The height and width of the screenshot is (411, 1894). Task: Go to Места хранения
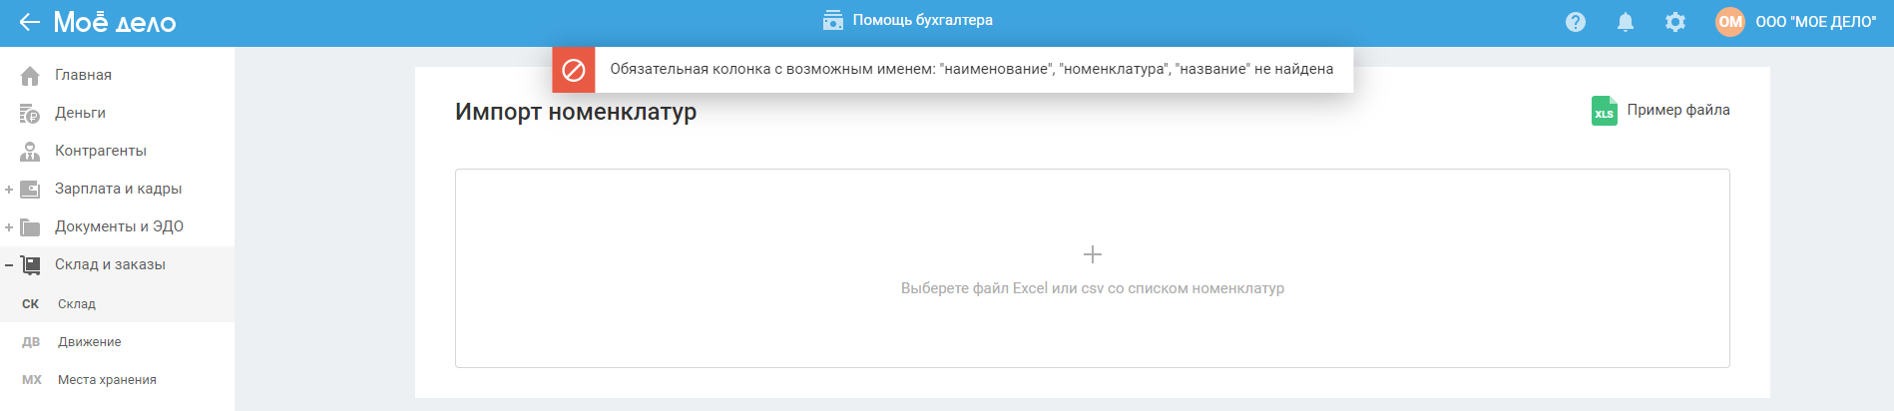point(107,380)
